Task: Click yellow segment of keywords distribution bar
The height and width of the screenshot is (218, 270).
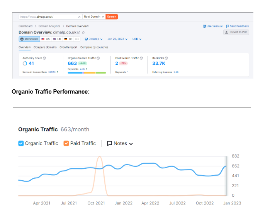Action: [x=90, y=73]
